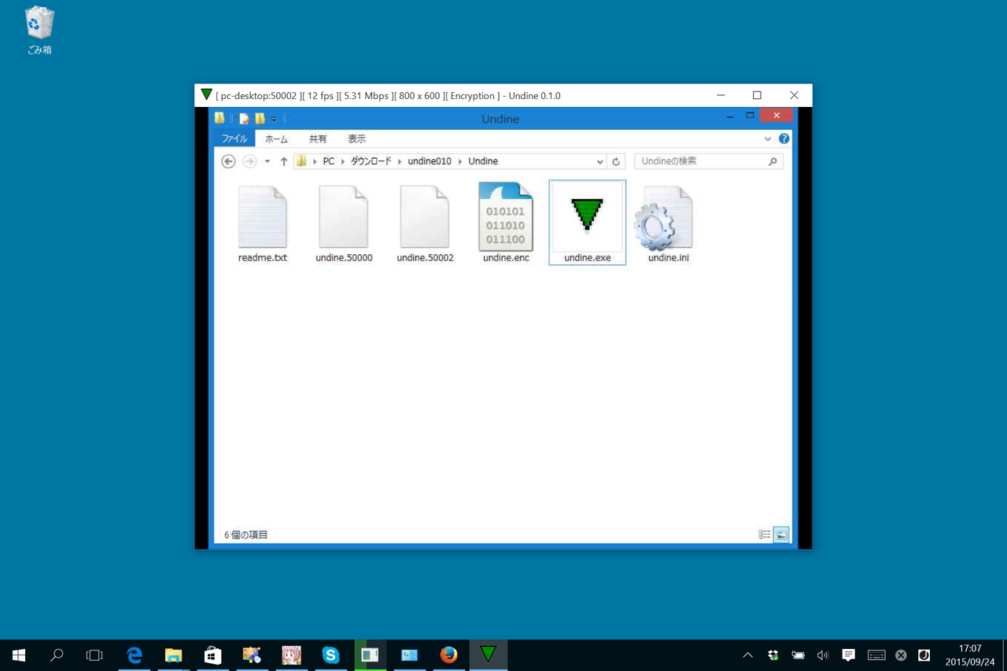Open the Undine client from the taskbar

pos(488,654)
